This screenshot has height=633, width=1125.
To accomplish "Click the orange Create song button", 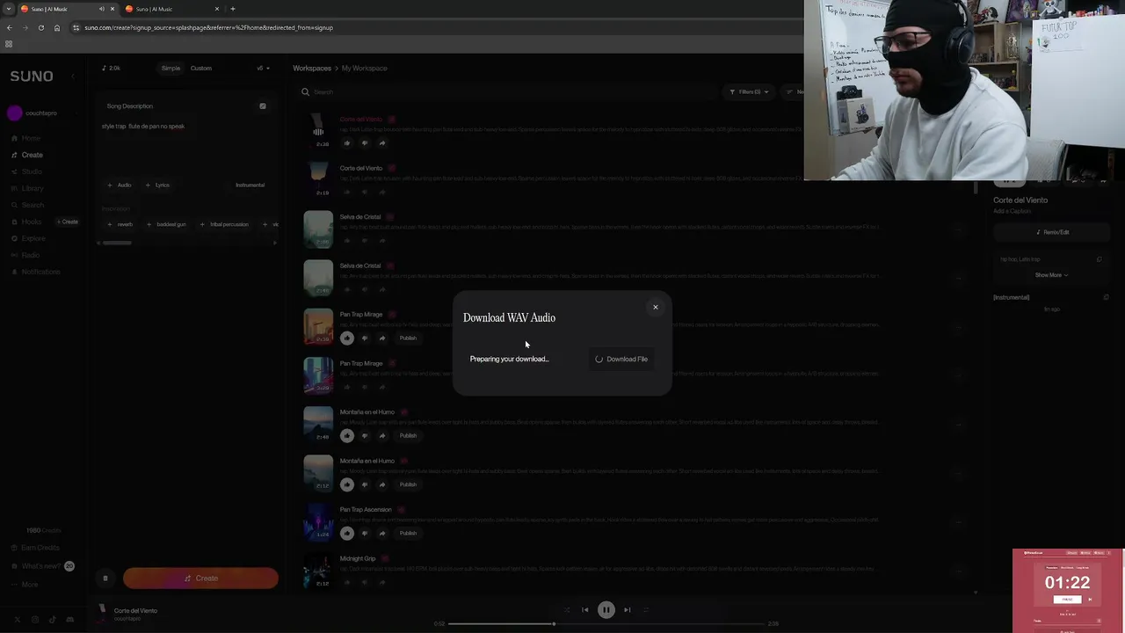I will (200, 578).
